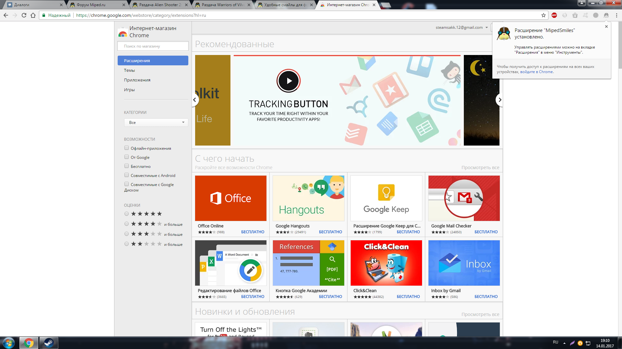Play the Tracking Button promo video
622x349 pixels.
pos(288,81)
